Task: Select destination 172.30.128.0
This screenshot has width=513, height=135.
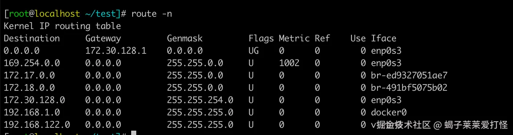Action: [34, 100]
